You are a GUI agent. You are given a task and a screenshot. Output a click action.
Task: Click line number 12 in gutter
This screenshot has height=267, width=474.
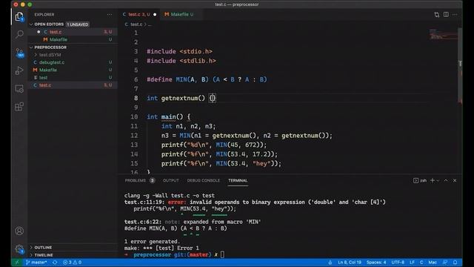pos(134,135)
